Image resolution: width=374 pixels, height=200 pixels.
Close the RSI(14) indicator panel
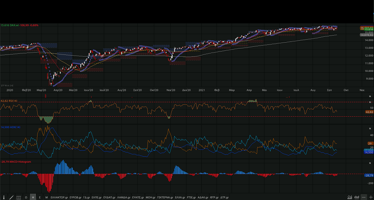coord(370,102)
